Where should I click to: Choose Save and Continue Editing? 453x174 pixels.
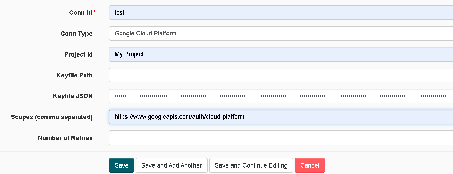pyautogui.click(x=251, y=165)
